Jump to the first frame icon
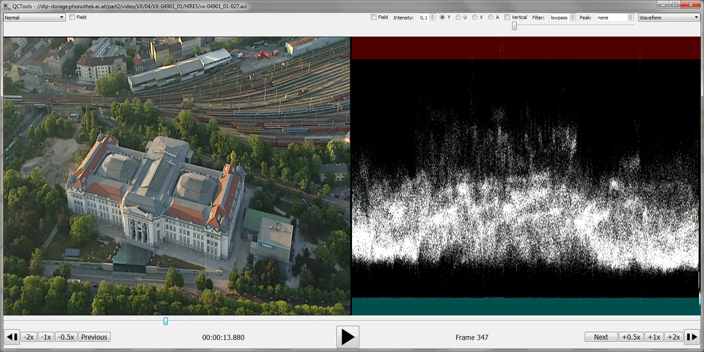704x352 pixels. tap(12, 337)
